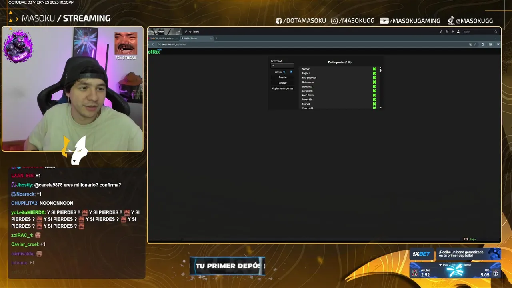Click the Facebook icon beside /DOTAMASOKU
Image resolution: width=512 pixels, height=288 pixels.
(279, 21)
